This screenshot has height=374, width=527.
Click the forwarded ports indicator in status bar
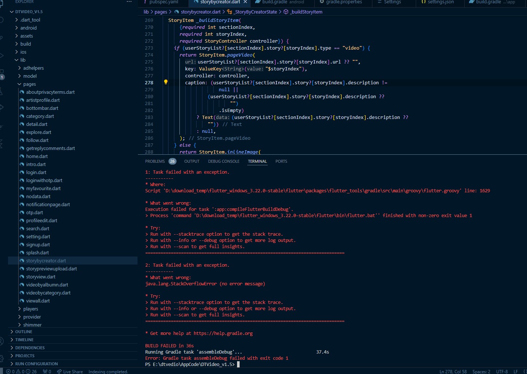(x=47, y=371)
